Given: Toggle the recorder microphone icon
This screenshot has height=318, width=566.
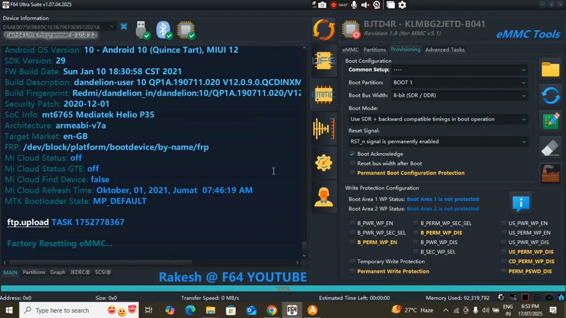Looking at the screenshot, I should pos(354,5).
